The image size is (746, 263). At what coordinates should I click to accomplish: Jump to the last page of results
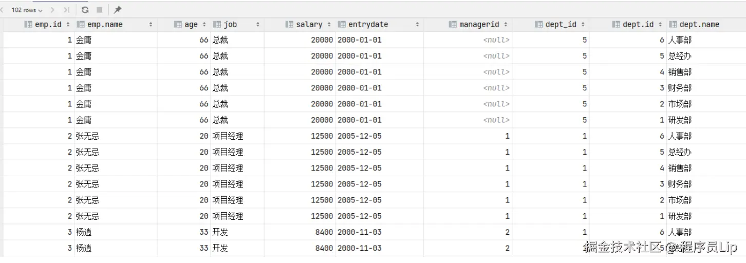[x=66, y=10]
